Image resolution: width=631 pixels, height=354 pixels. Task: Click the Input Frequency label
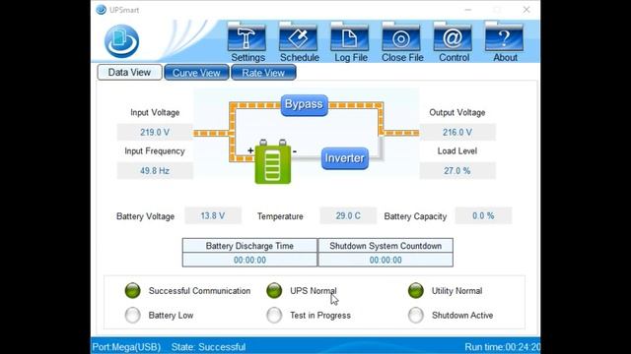point(155,150)
